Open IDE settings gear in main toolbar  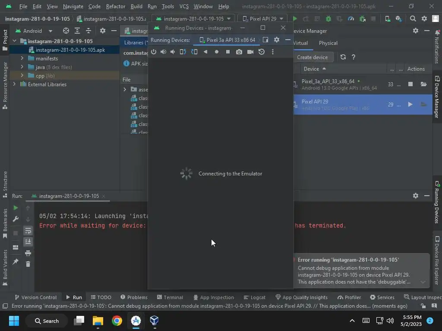click(424, 19)
